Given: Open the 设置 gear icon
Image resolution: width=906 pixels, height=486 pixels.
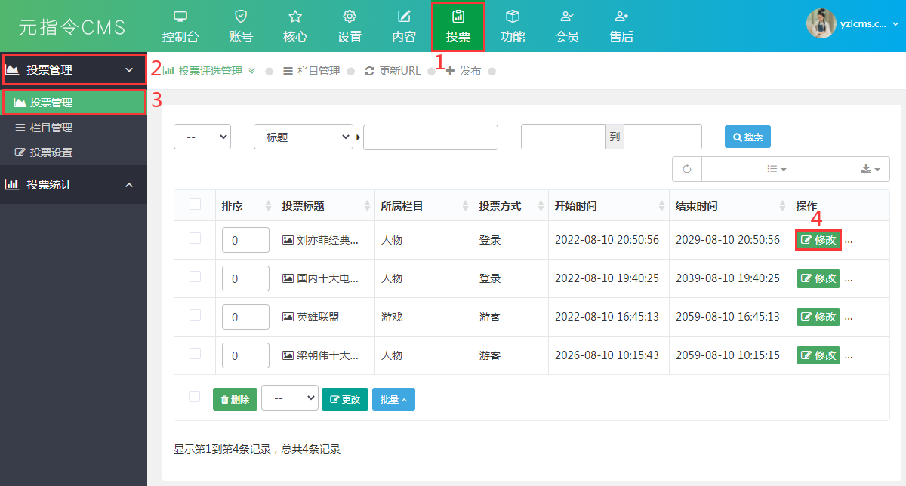Looking at the screenshot, I should (350, 16).
